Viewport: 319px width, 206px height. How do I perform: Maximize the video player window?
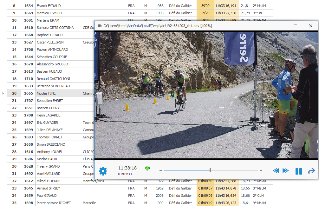(296, 26)
